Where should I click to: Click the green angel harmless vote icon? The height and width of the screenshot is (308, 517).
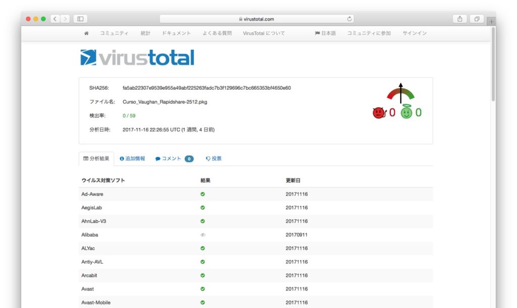click(406, 112)
